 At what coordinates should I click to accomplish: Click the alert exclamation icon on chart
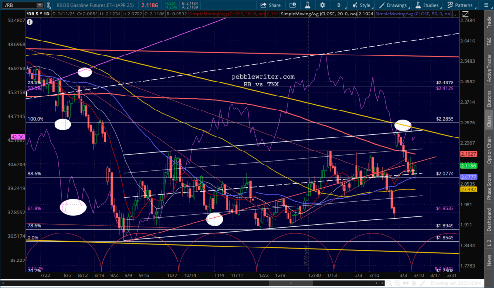[29, 22]
